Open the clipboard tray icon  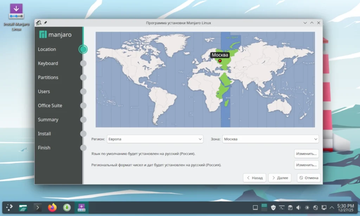[x=290, y=208]
